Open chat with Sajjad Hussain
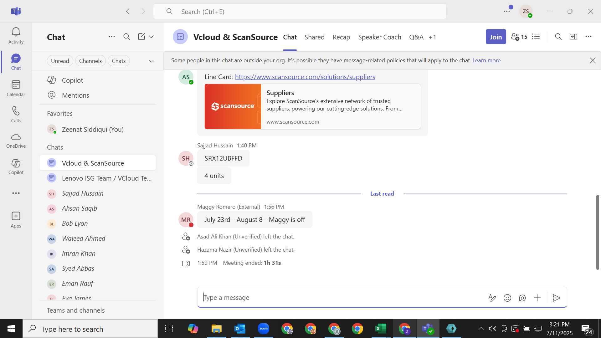 point(98,193)
